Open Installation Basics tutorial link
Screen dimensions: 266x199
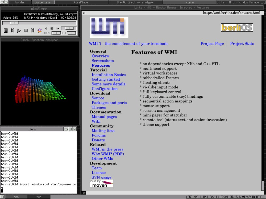[x=109, y=75]
